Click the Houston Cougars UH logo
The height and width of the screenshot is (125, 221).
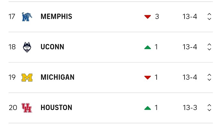pos(27,108)
